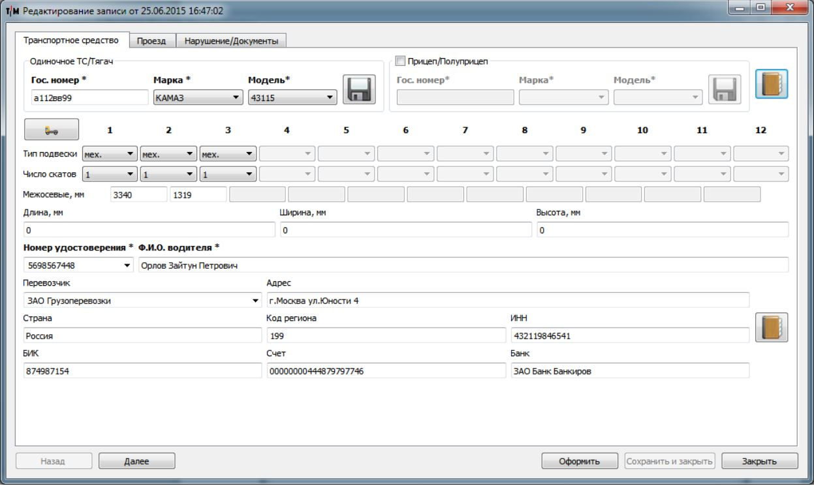Viewport: 814px width, 486px height.
Task: Open the notebook directory icon beside the trailer section
Action: [772, 84]
